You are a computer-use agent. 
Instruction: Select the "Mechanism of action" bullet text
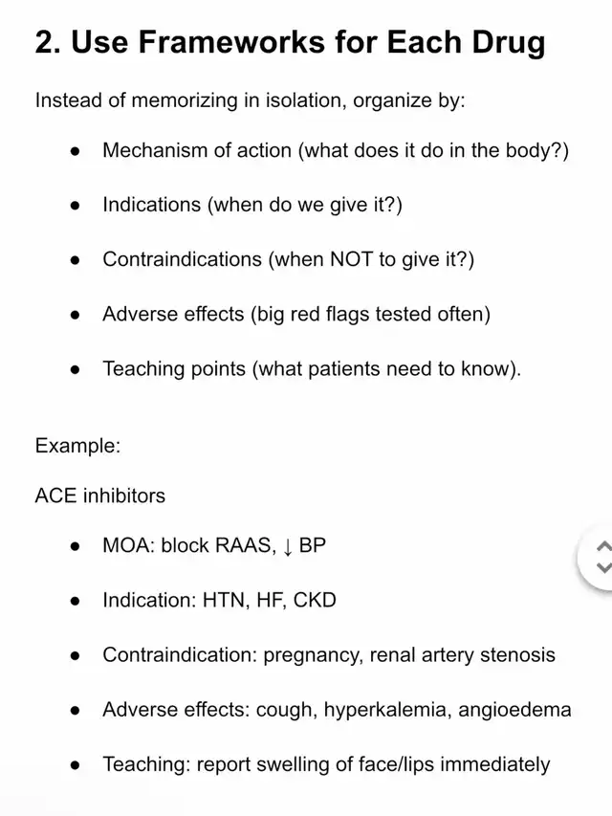(335, 150)
